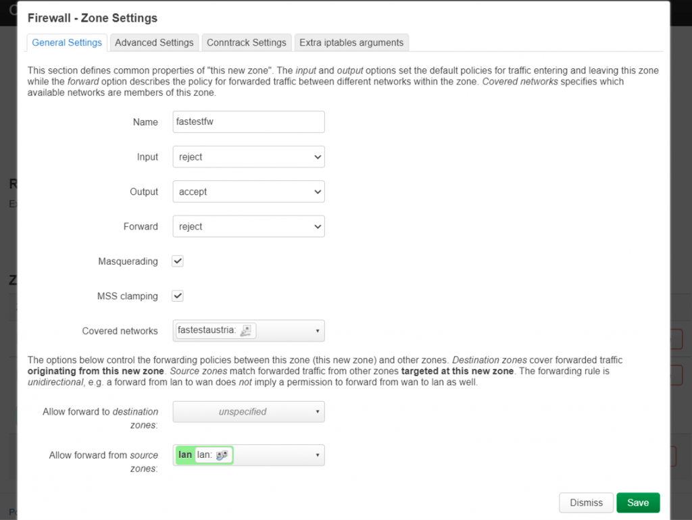Image resolution: width=692 pixels, height=520 pixels.
Task: Uncheck the MSS clamping option
Action: pos(177,296)
